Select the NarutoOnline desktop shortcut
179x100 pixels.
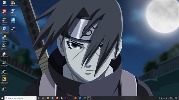[13, 3]
